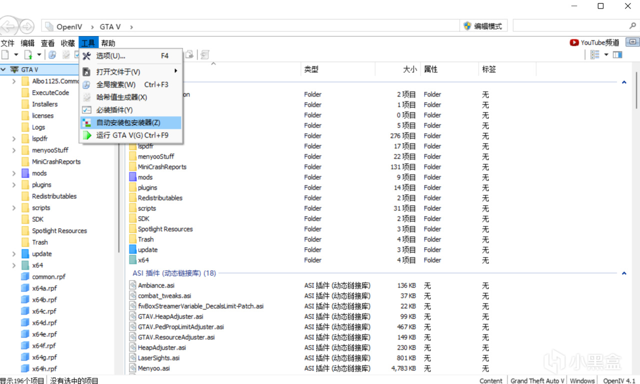Screen dimensions: 640x384
Task: Click the common.rpf archive icon in tree
Action: (x=25, y=277)
